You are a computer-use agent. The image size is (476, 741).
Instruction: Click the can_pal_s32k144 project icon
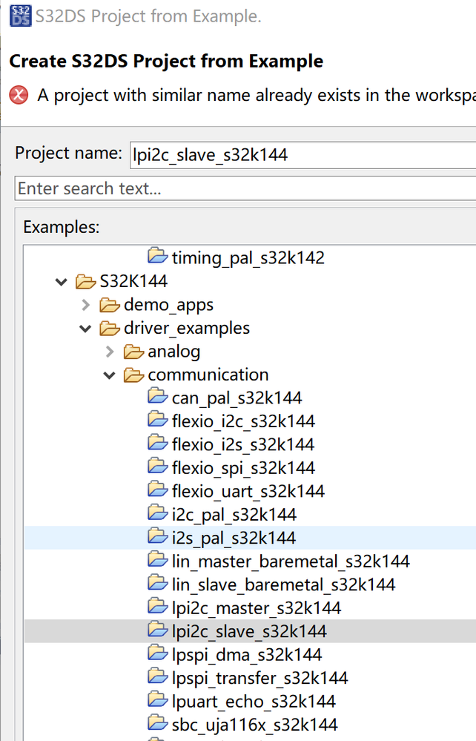(158, 396)
